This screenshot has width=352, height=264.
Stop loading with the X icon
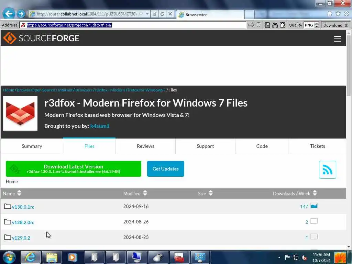tap(170, 14)
